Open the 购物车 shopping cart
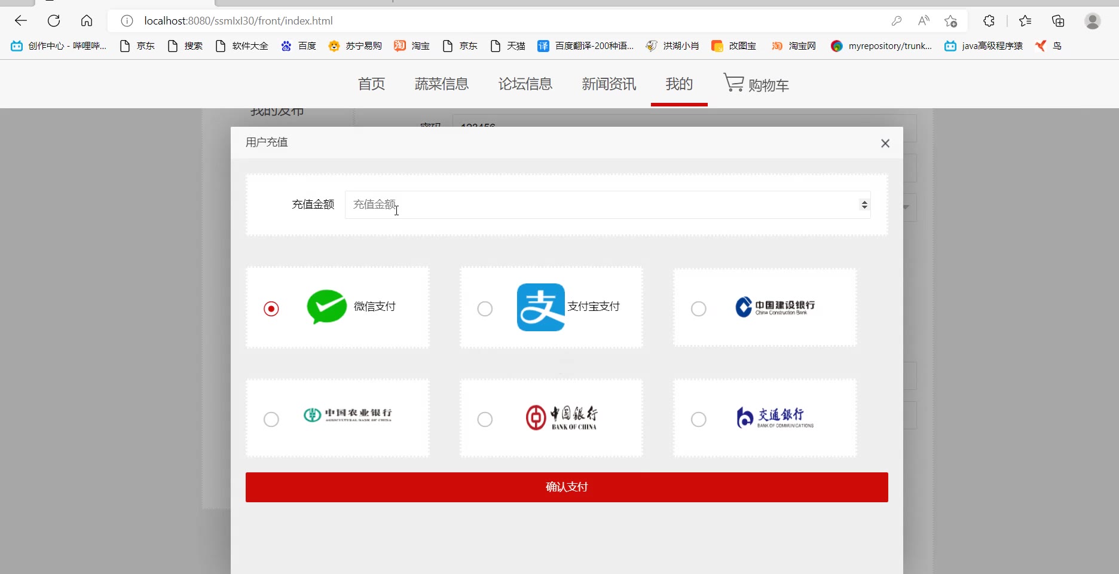This screenshot has width=1119, height=574. (756, 84)
